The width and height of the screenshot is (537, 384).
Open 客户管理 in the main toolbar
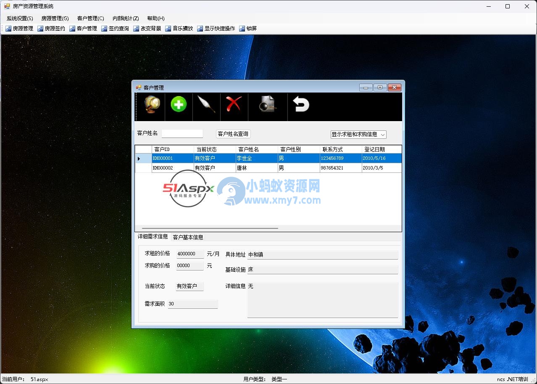pos(83,29)
